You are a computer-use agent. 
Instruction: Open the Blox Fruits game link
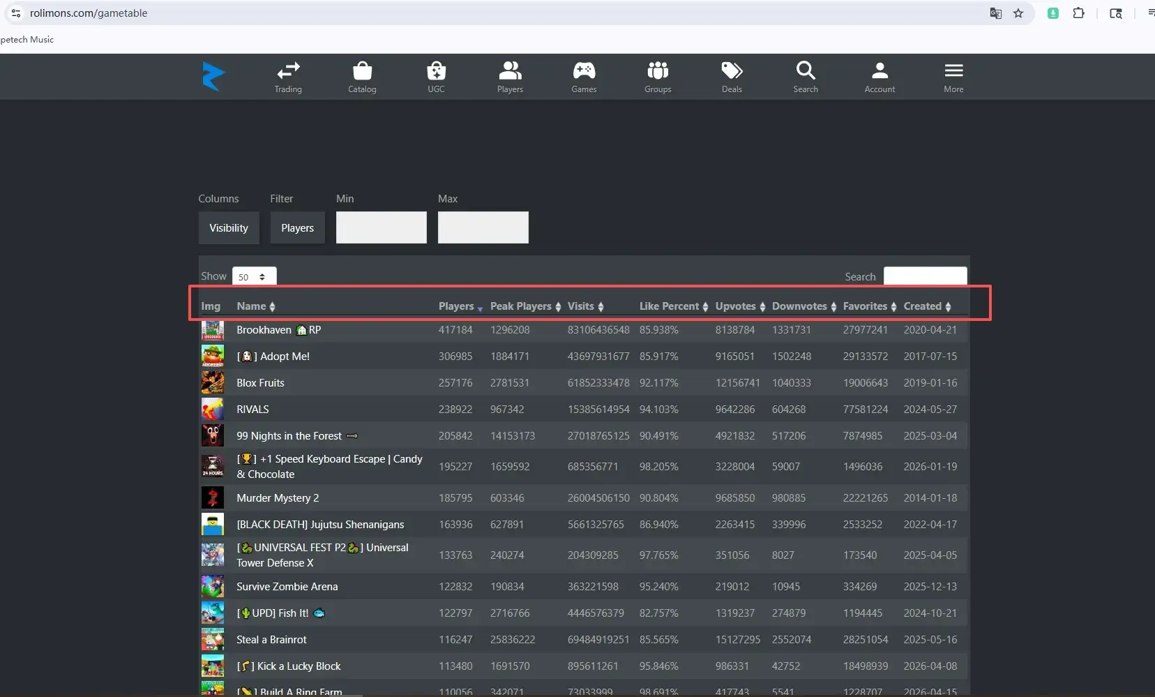tap(260, 383)
